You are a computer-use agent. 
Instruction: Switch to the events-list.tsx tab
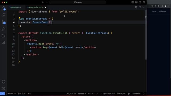35,7
